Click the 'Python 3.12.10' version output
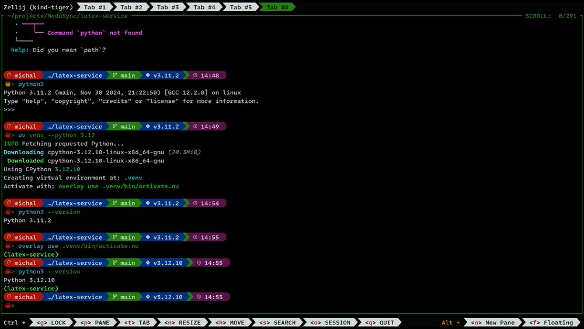The width and height of the screenshot is (584, 329). coord(29,280)
